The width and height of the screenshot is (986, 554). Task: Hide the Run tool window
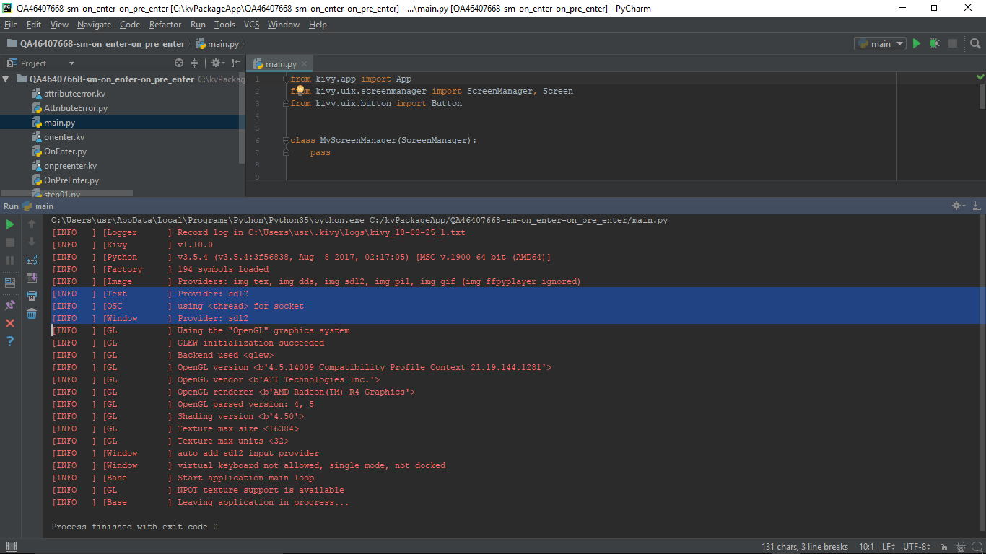976,206
